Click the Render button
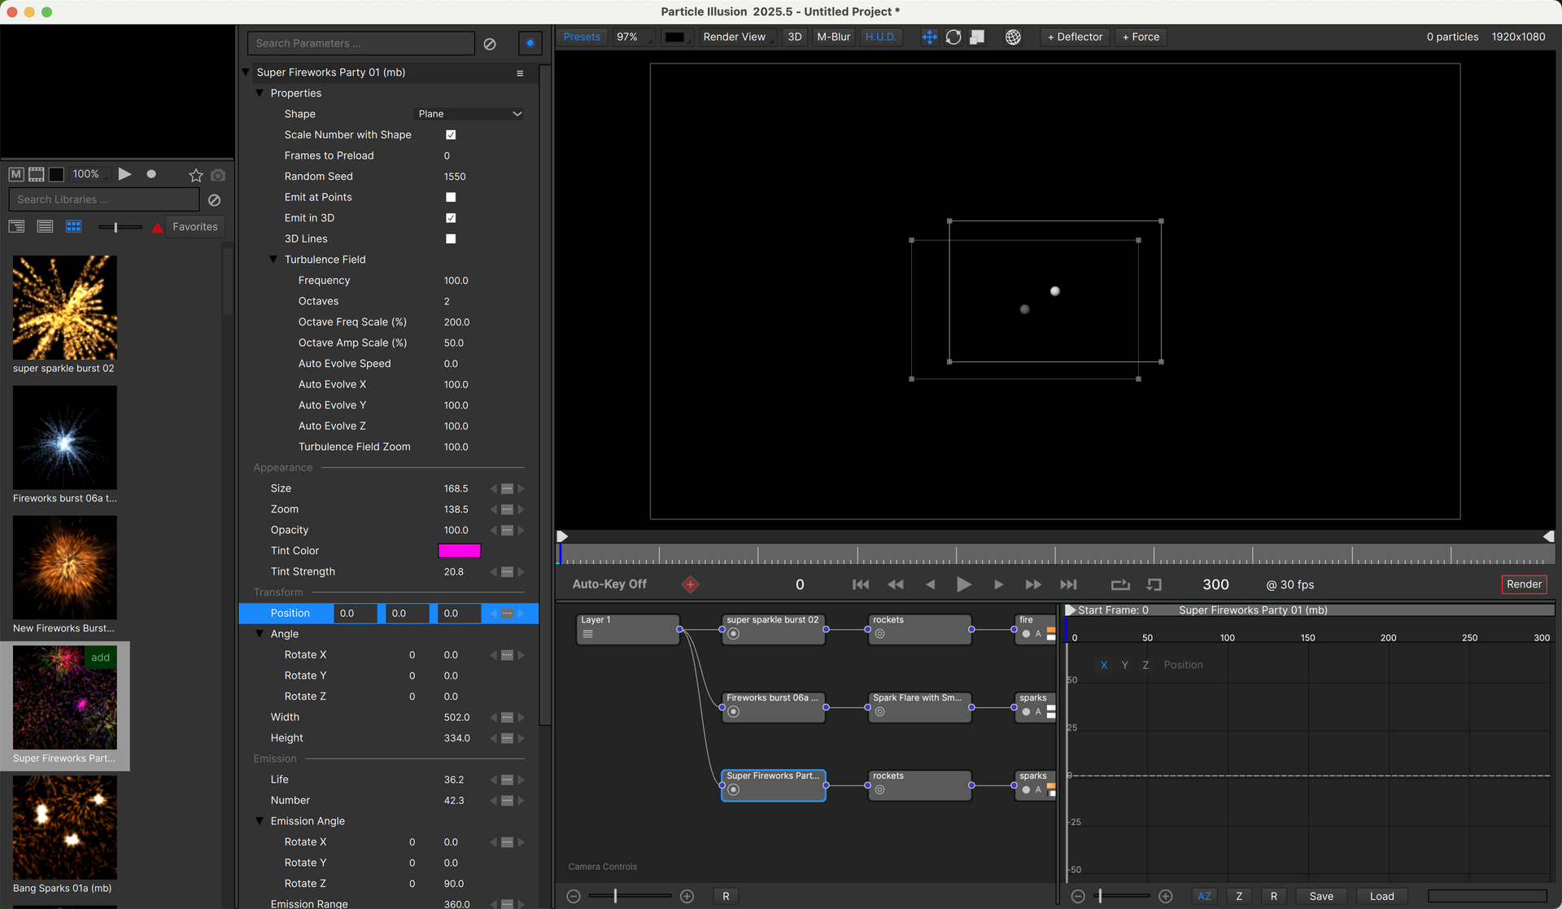1562x909 pixels. click(1523, 584)
